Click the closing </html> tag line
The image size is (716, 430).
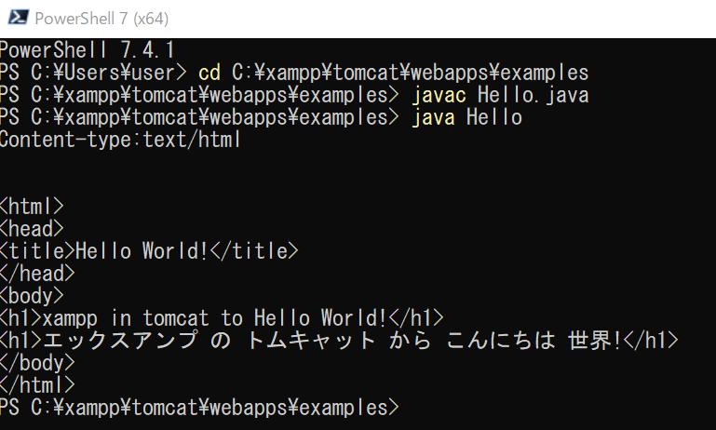pyautogui.click(x=37, y=384)
